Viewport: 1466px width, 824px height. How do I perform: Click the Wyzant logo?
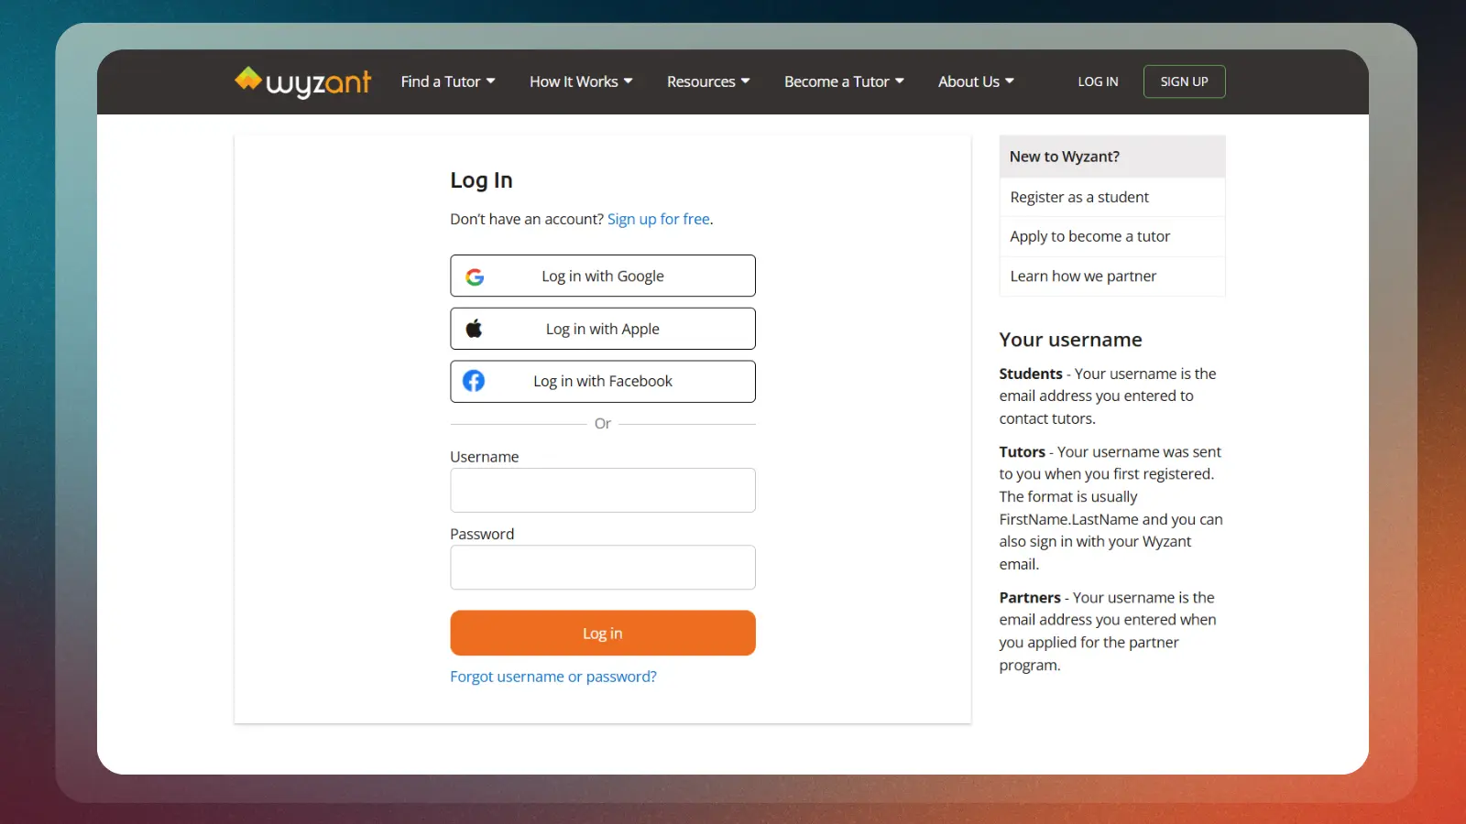click(x=302, y=81)
